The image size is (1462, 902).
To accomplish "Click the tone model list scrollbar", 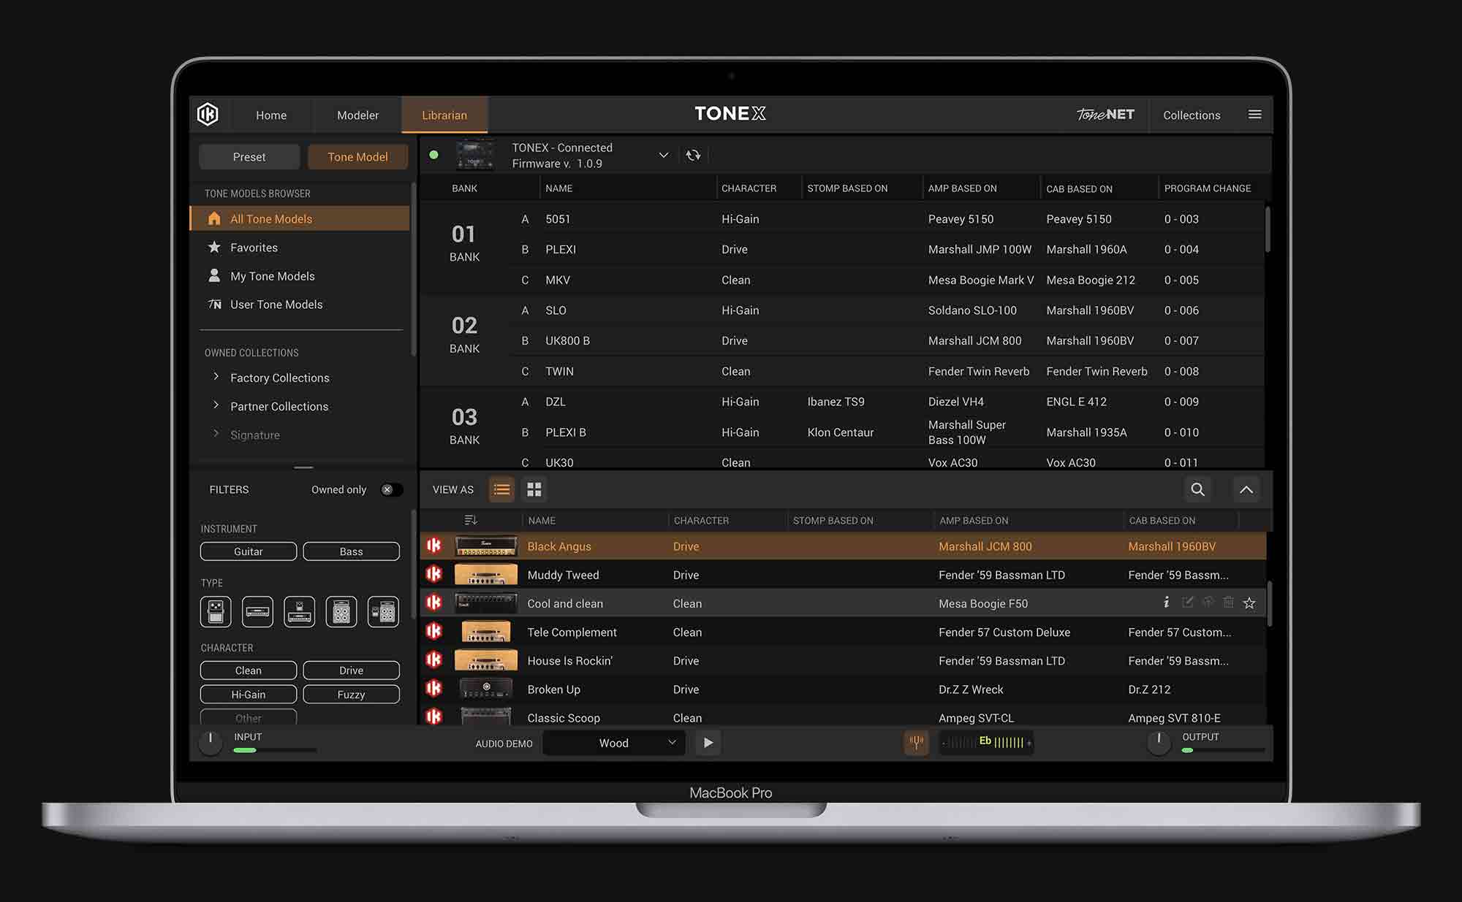I will pyautogui.click(x=1270, y=604).
